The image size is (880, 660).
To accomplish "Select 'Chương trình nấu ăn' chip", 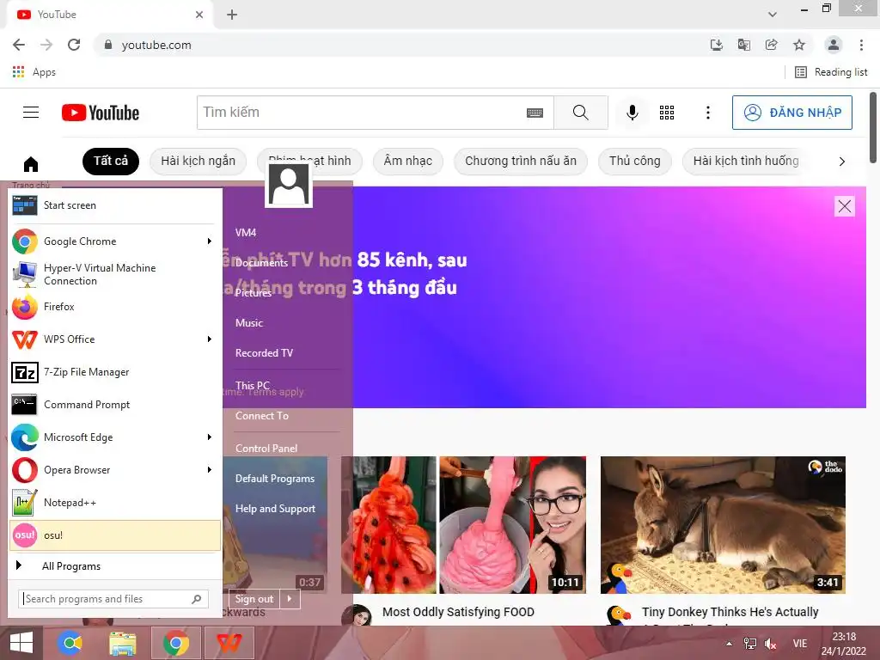I will click(521, 161).
